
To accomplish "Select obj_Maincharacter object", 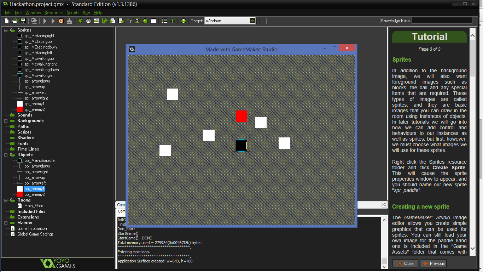I will coord(40,160).
